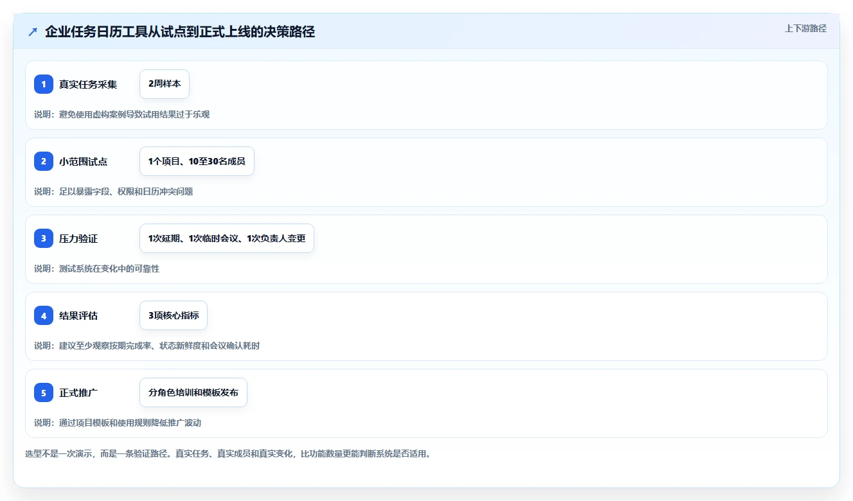
Task: Click the step 4 number badge
Action: click(x=44, y=315)
